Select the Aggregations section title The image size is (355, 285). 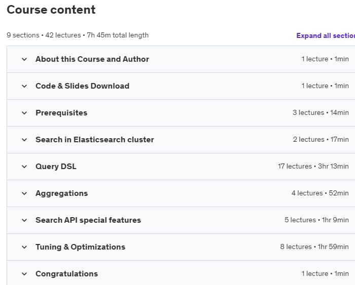[x=61, y=193]
